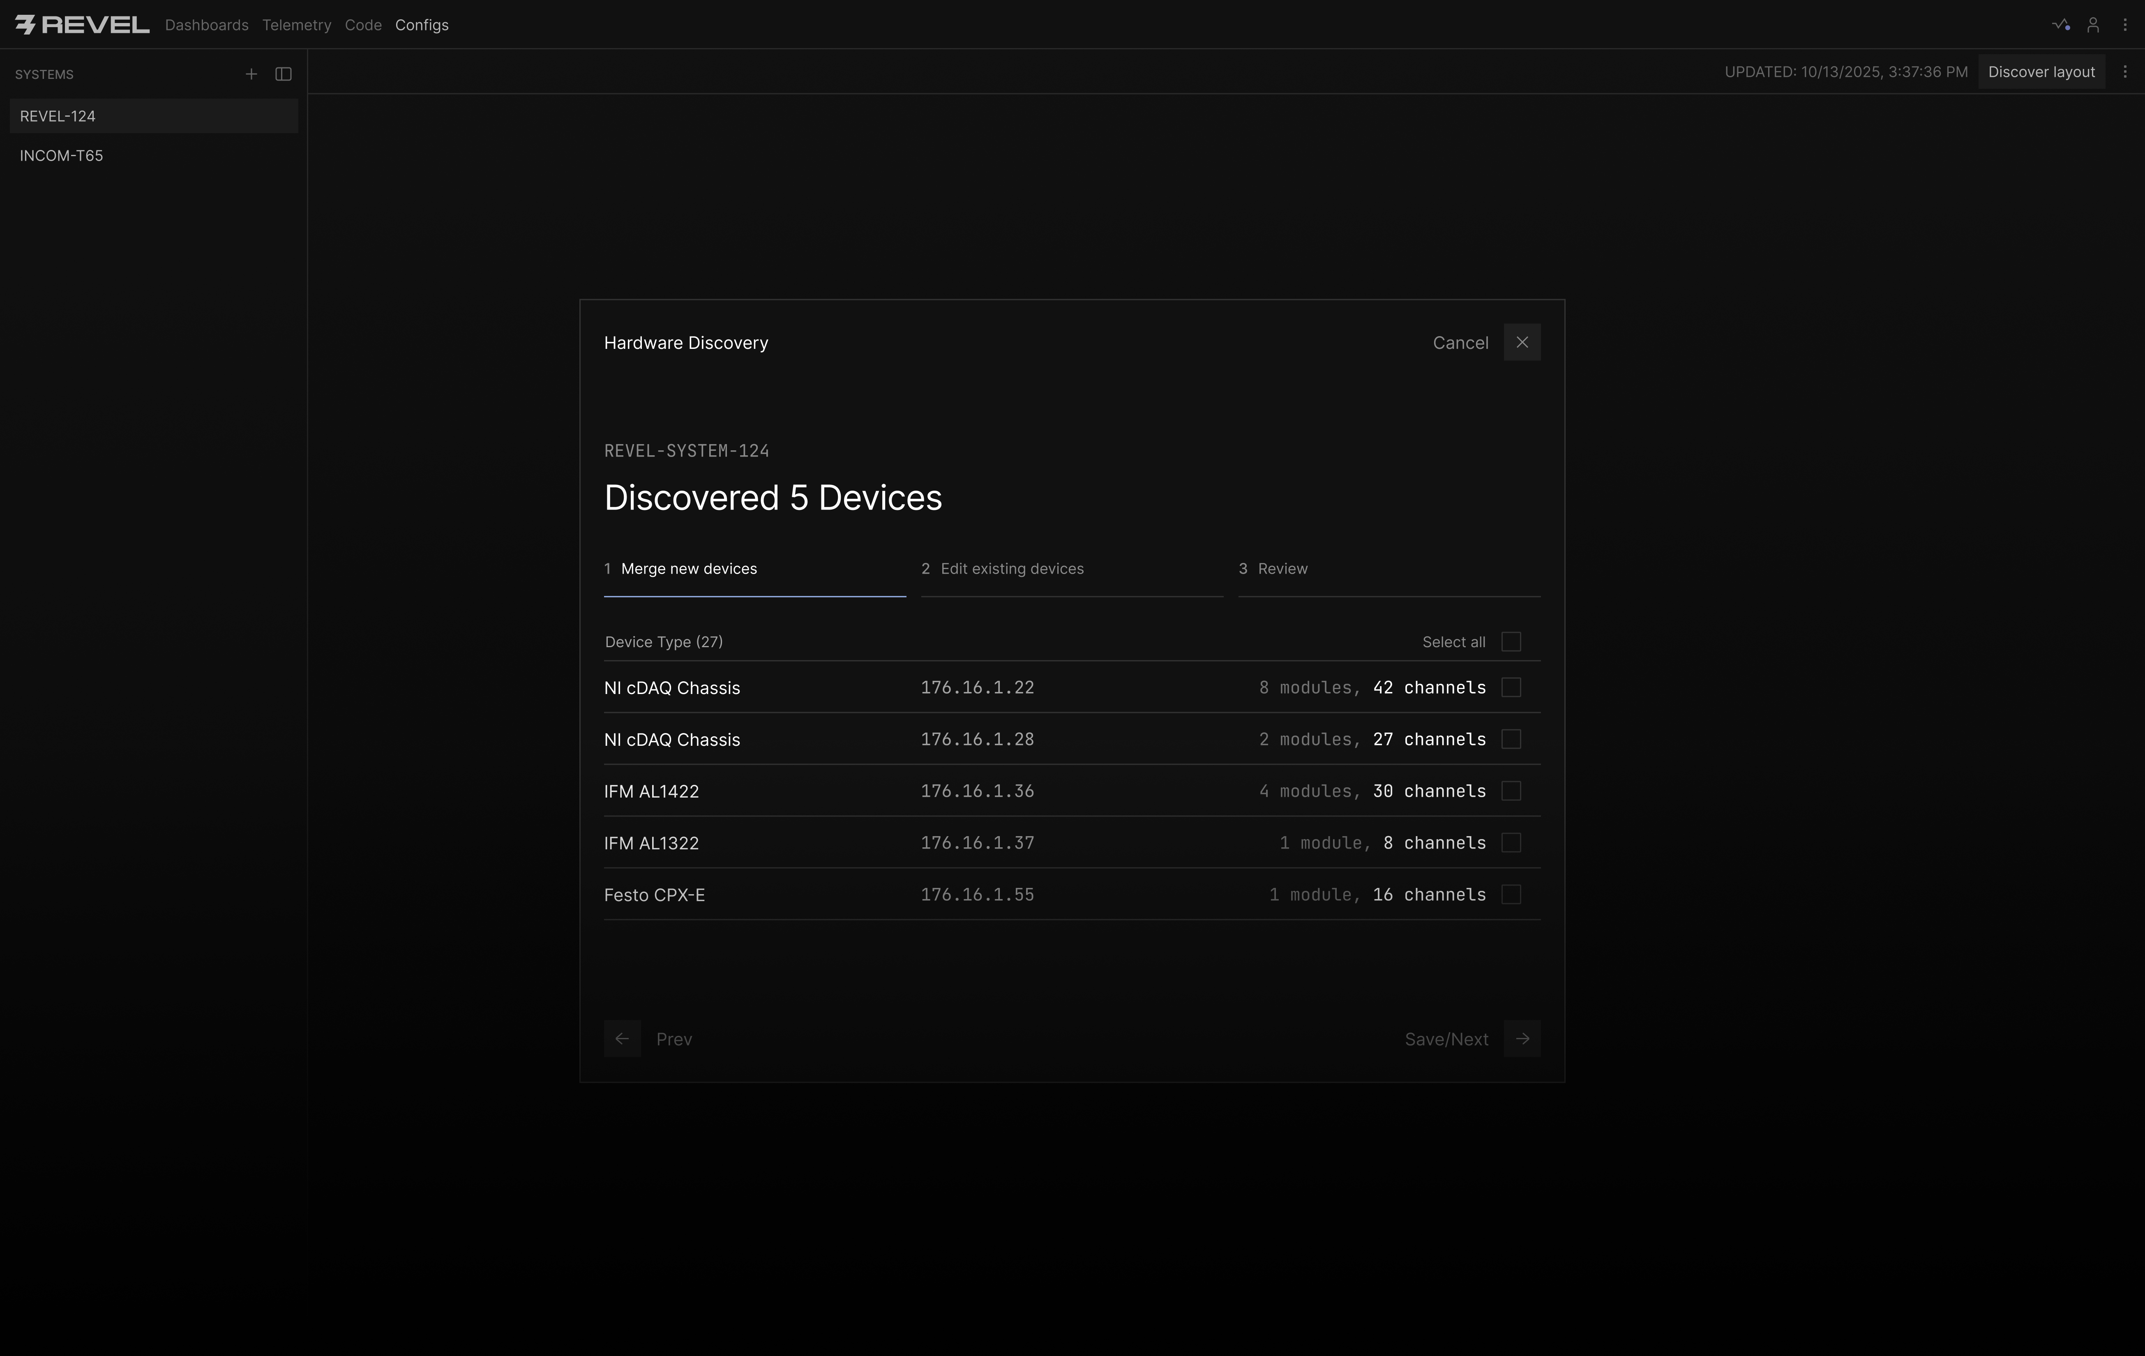This screenshot has width=2145, height=1356.
Task: Click the Prev left arrow button
Action: [622, 1039]
